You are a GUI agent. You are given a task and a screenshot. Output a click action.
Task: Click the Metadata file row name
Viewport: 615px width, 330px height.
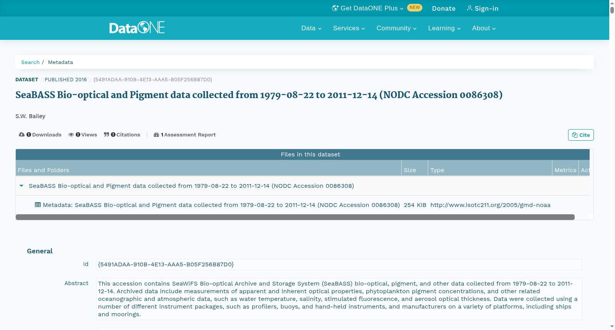click(x=221, y=205)
